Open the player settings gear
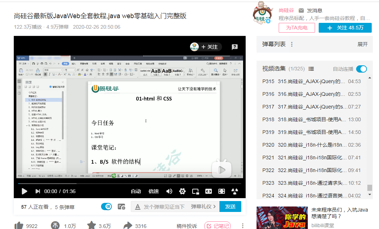Screen dimensions: 379x229 182,191
